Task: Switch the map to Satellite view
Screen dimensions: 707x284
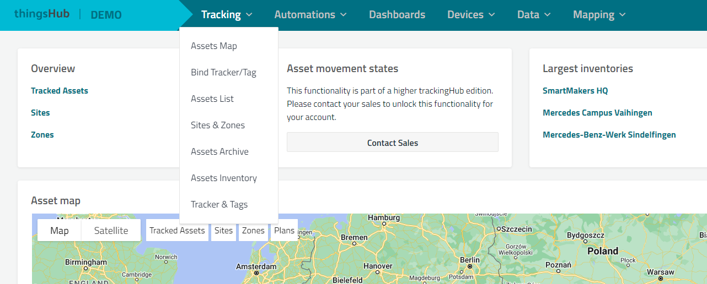Action: [x=111, y=231]
